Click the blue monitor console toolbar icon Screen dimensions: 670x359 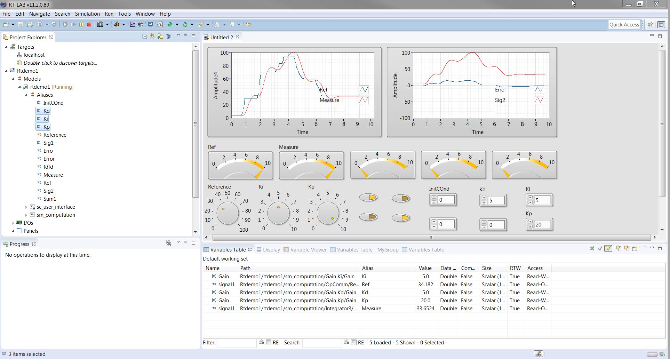[150, 24]
